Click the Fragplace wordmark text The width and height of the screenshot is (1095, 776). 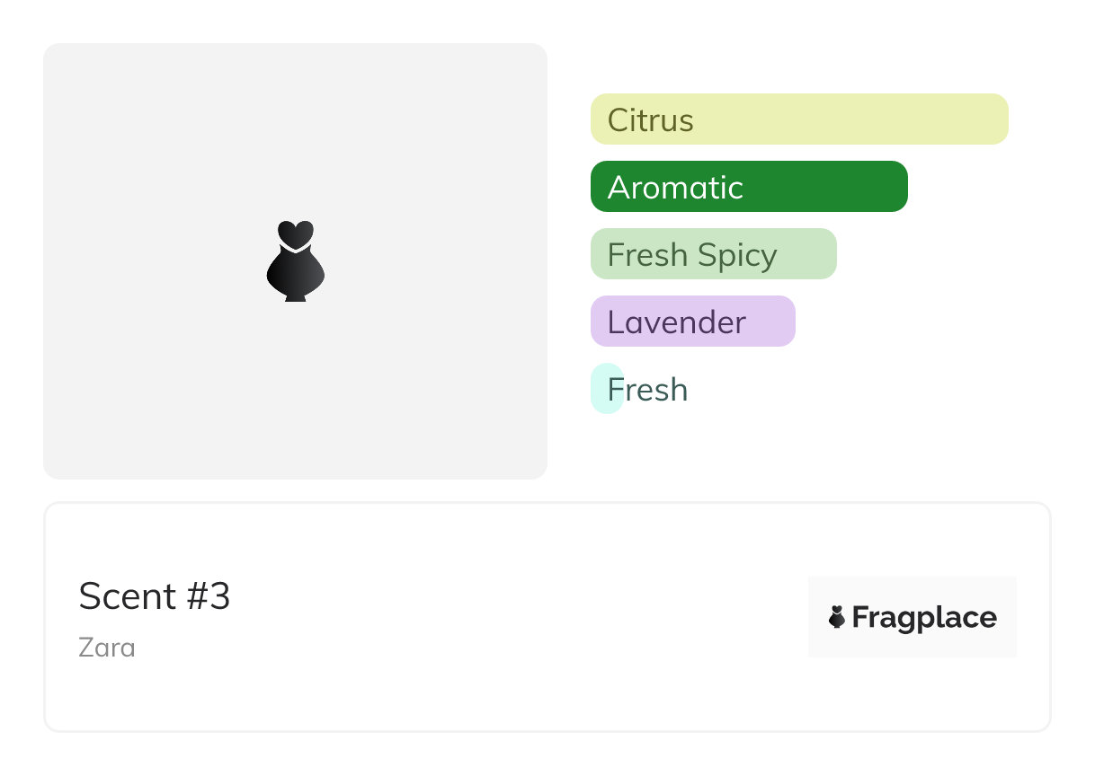924,618
